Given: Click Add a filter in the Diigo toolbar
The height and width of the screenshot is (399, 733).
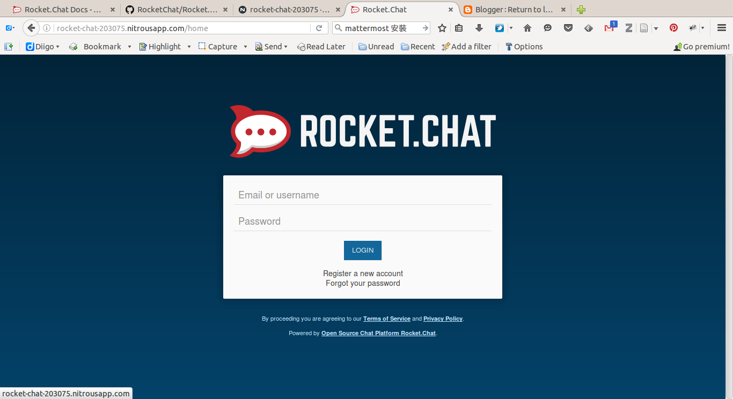Looking at the screenshot, I should (x=466, y=47).
